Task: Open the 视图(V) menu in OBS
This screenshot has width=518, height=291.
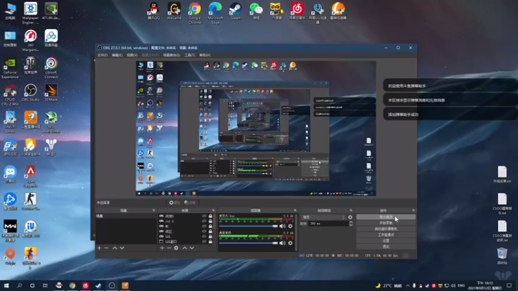Action: (132, 55)
